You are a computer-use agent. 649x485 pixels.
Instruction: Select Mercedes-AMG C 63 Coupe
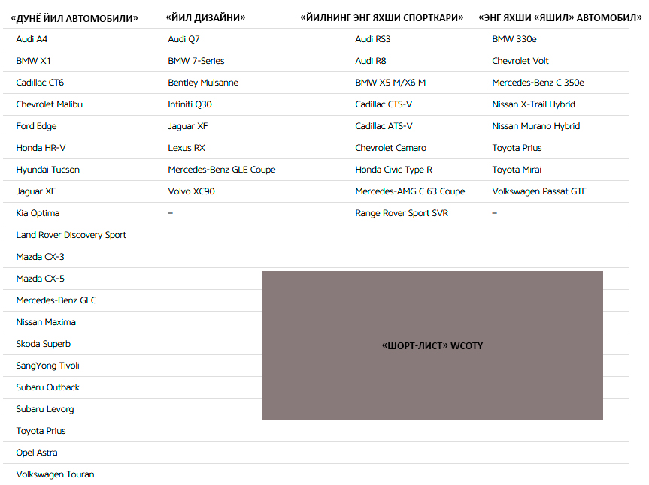click(x=410, y=191)
